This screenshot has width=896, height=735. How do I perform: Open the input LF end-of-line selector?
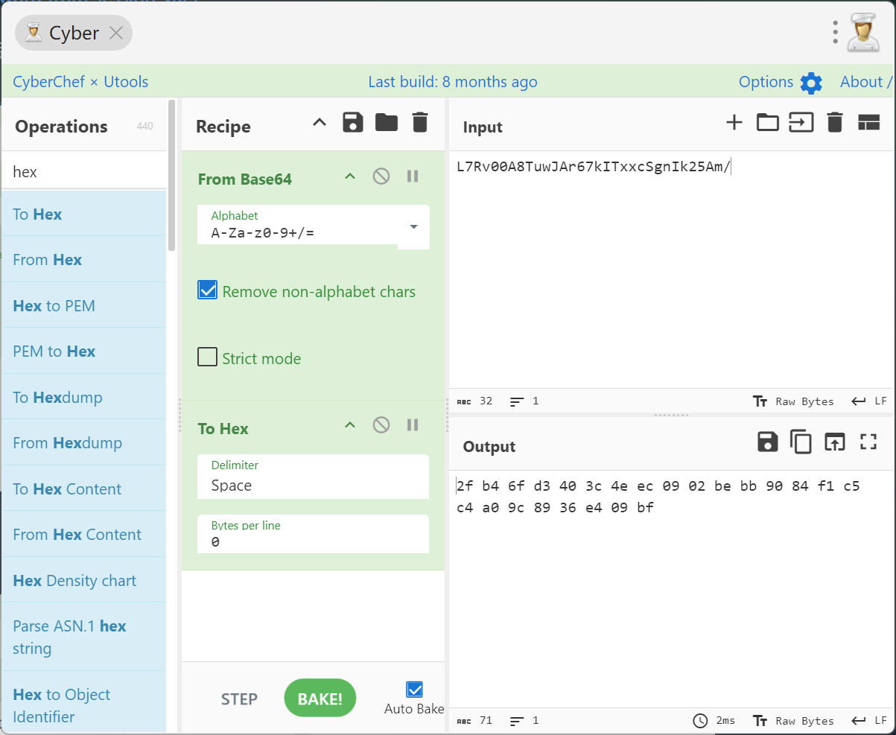coord(869,401)
